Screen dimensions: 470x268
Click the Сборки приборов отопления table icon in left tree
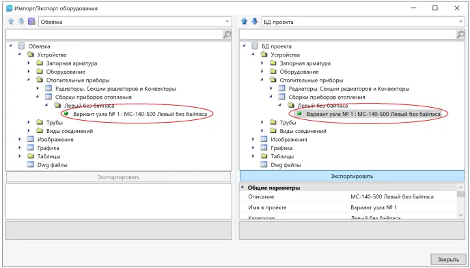(x=49, y=97)
